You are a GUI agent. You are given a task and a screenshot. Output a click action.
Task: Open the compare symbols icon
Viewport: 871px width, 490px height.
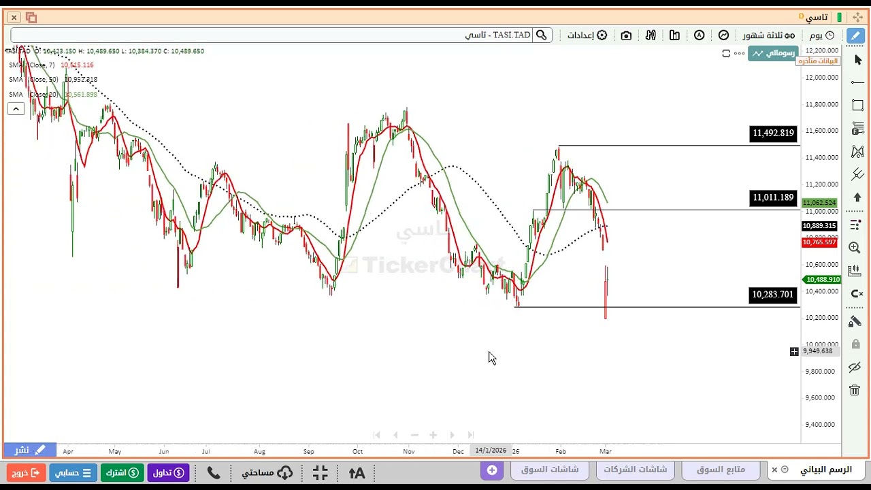pyautogui.click(x=651, y=35)
